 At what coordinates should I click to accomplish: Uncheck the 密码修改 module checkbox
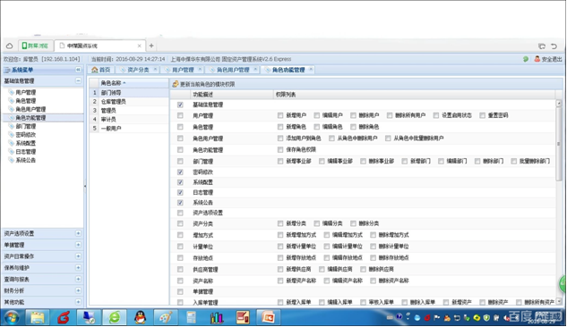(180, 172)
